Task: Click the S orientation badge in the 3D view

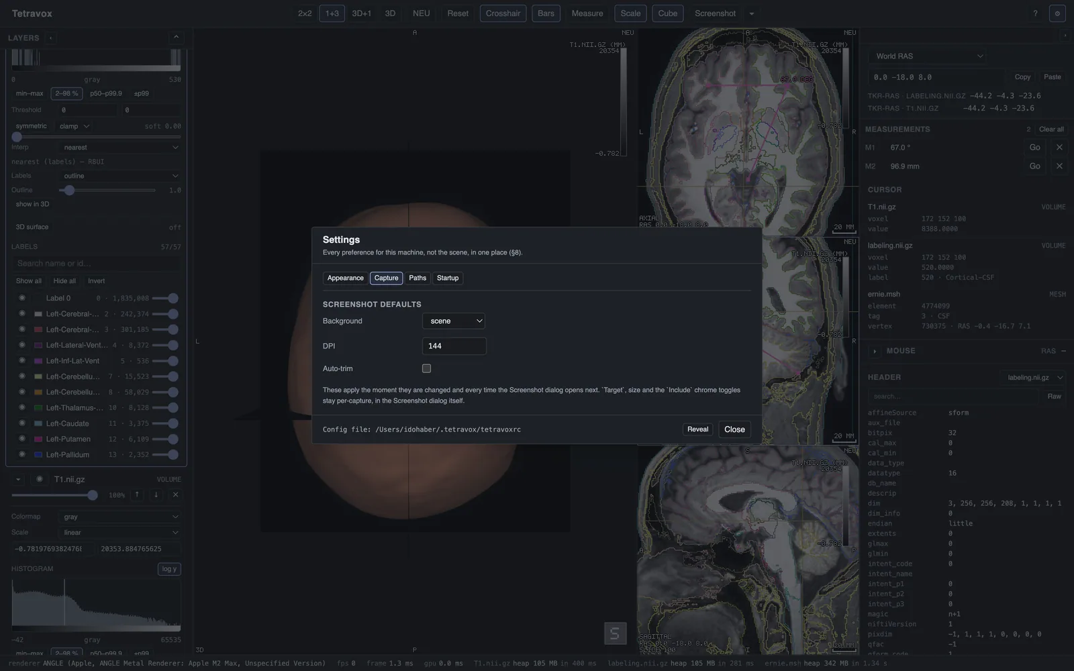Action: tap(615, 633)
